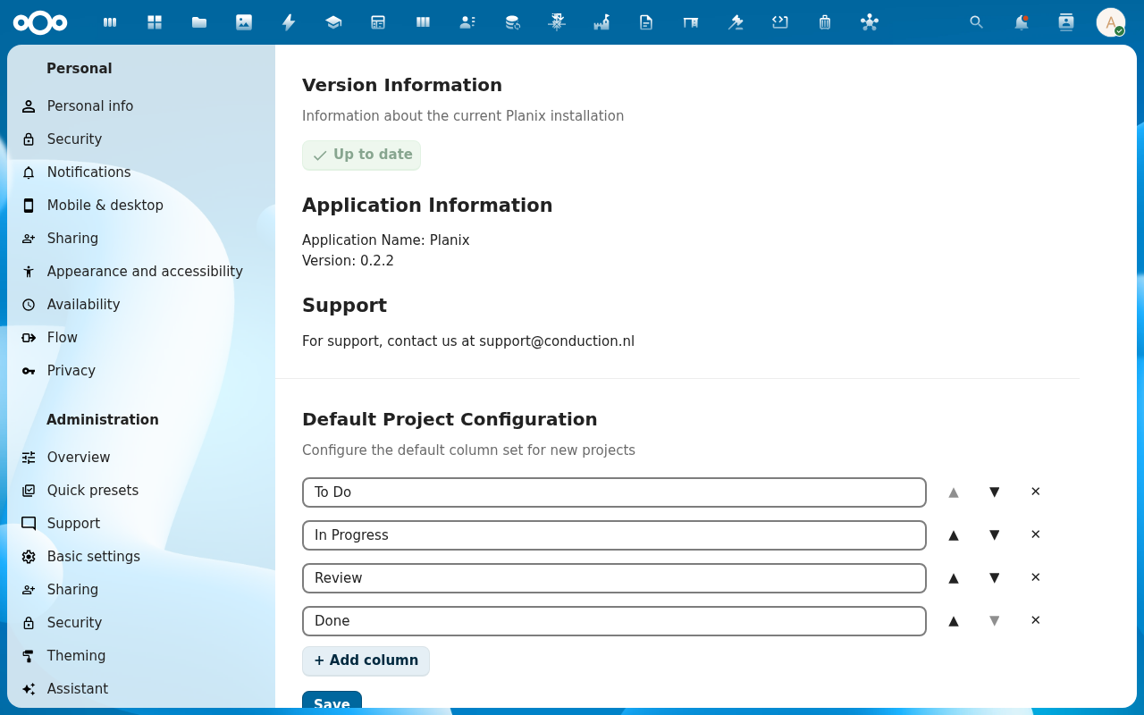
Task: Open the document page app icon
Action: click(646, 22)
